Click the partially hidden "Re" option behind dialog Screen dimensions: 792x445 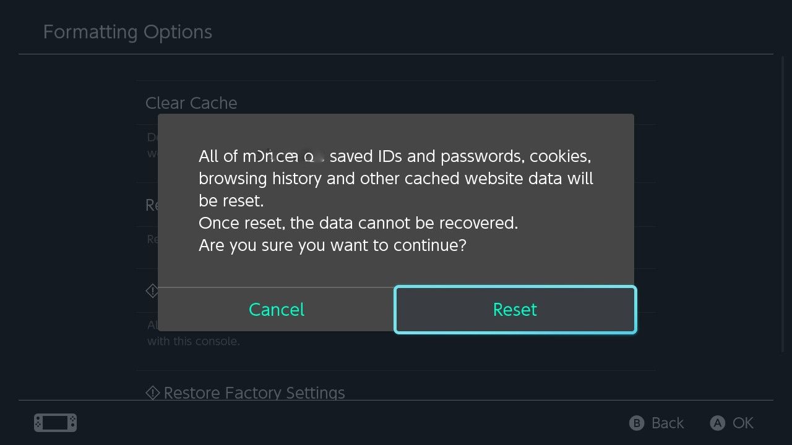(152, 205)
